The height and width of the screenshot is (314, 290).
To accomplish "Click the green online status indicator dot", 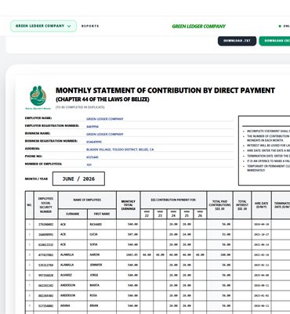I will pyautogui.click(x=280, y=26).
